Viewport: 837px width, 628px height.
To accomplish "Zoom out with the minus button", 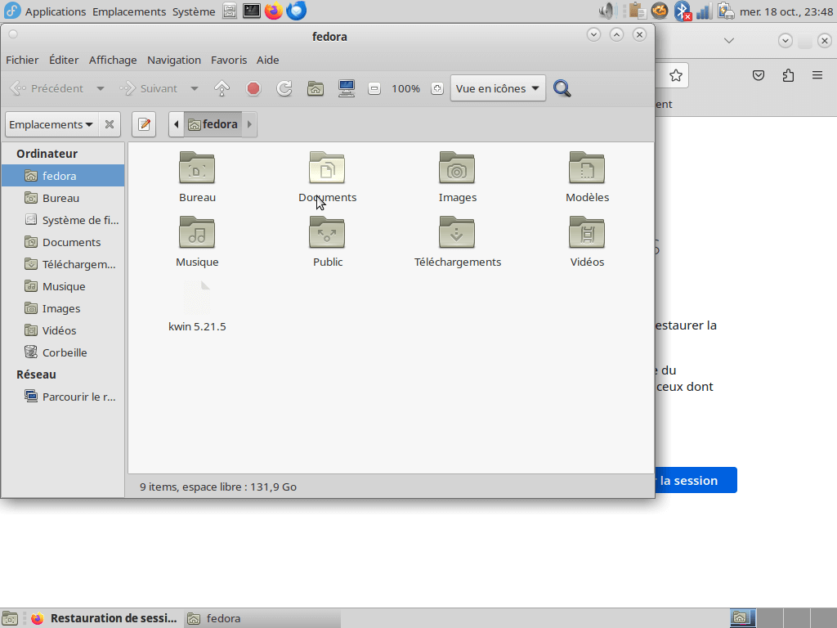I will pos(374,88).
